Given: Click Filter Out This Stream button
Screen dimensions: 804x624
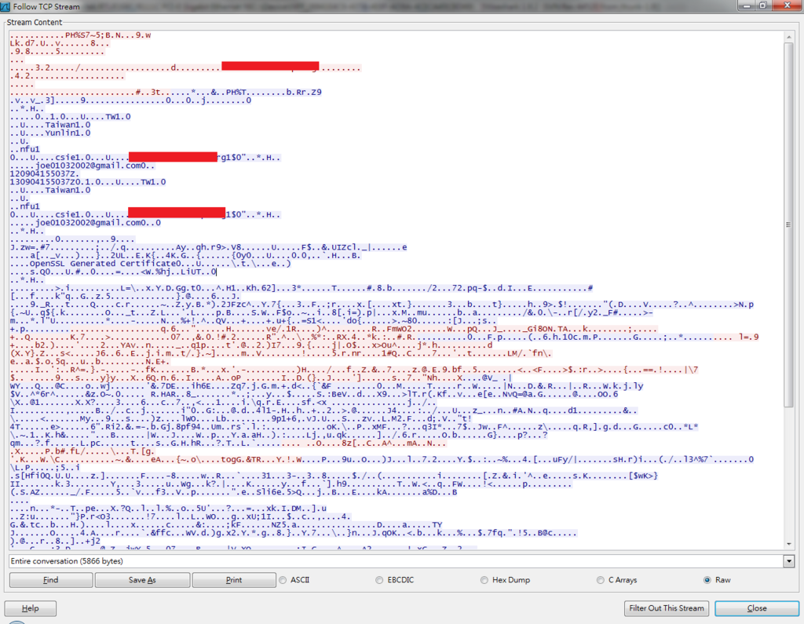Looking at the screenshot, I should click(666, 608).
